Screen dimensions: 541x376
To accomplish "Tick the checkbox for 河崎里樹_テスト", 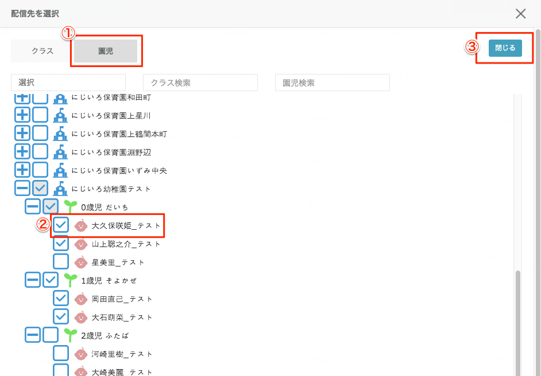I will (x=61, y=354).
